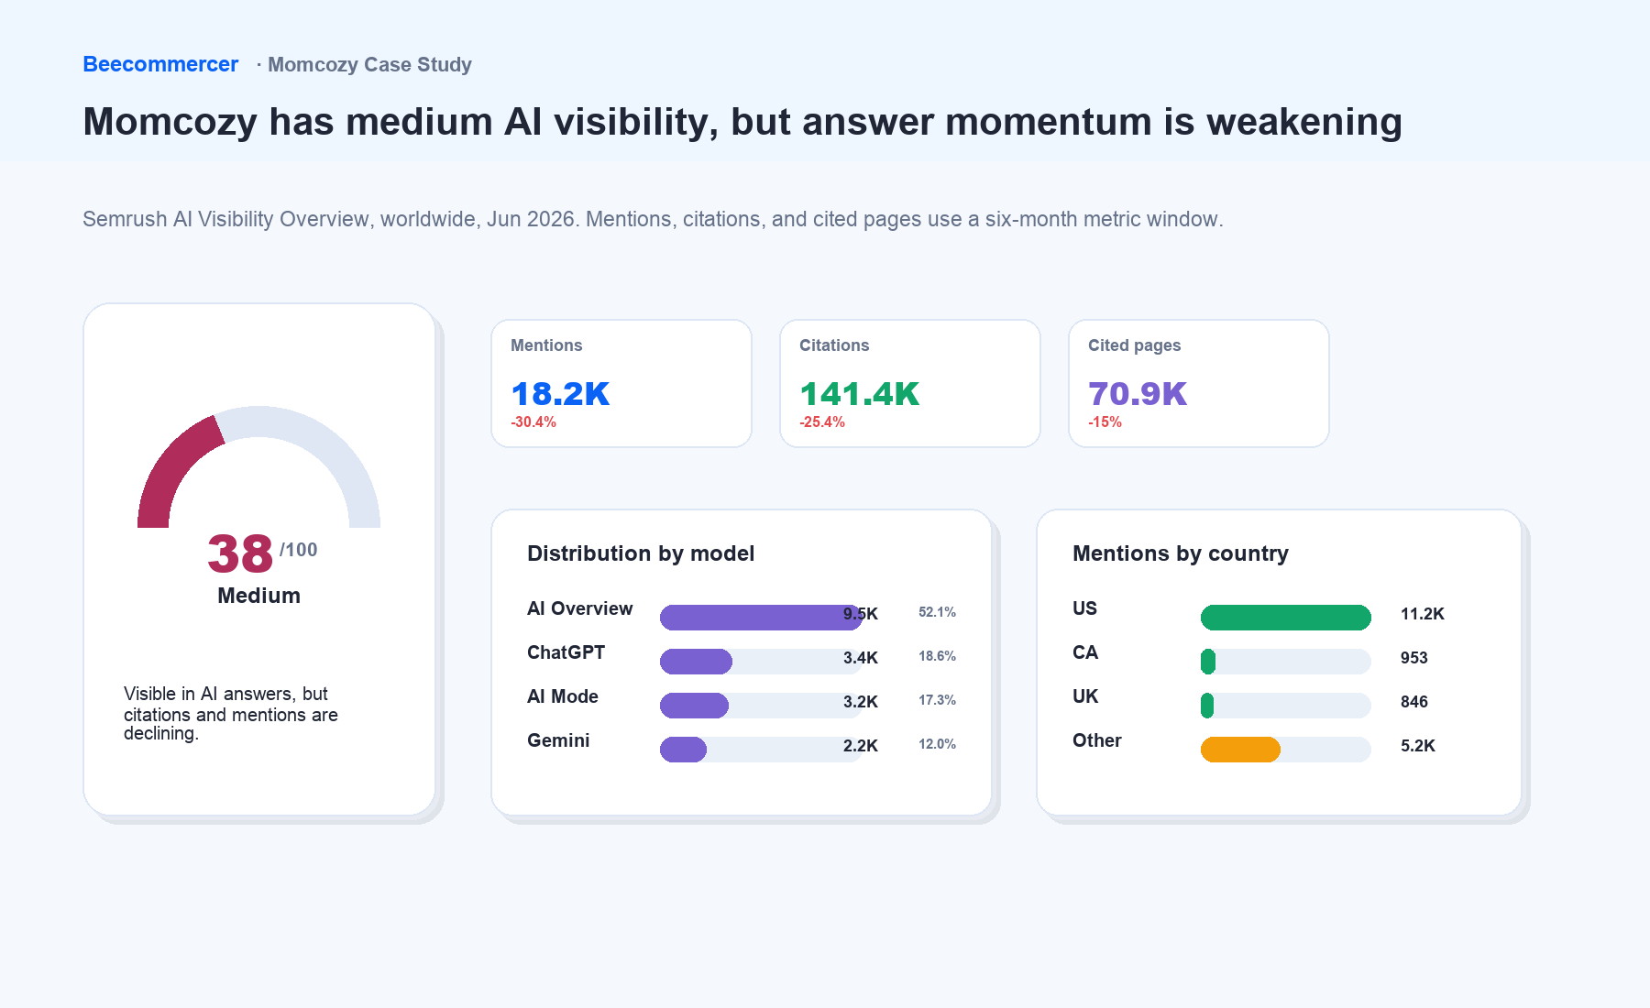Click the 'Medium' rating label
Screen dimensions: 1650x1008
coord(258,596)
